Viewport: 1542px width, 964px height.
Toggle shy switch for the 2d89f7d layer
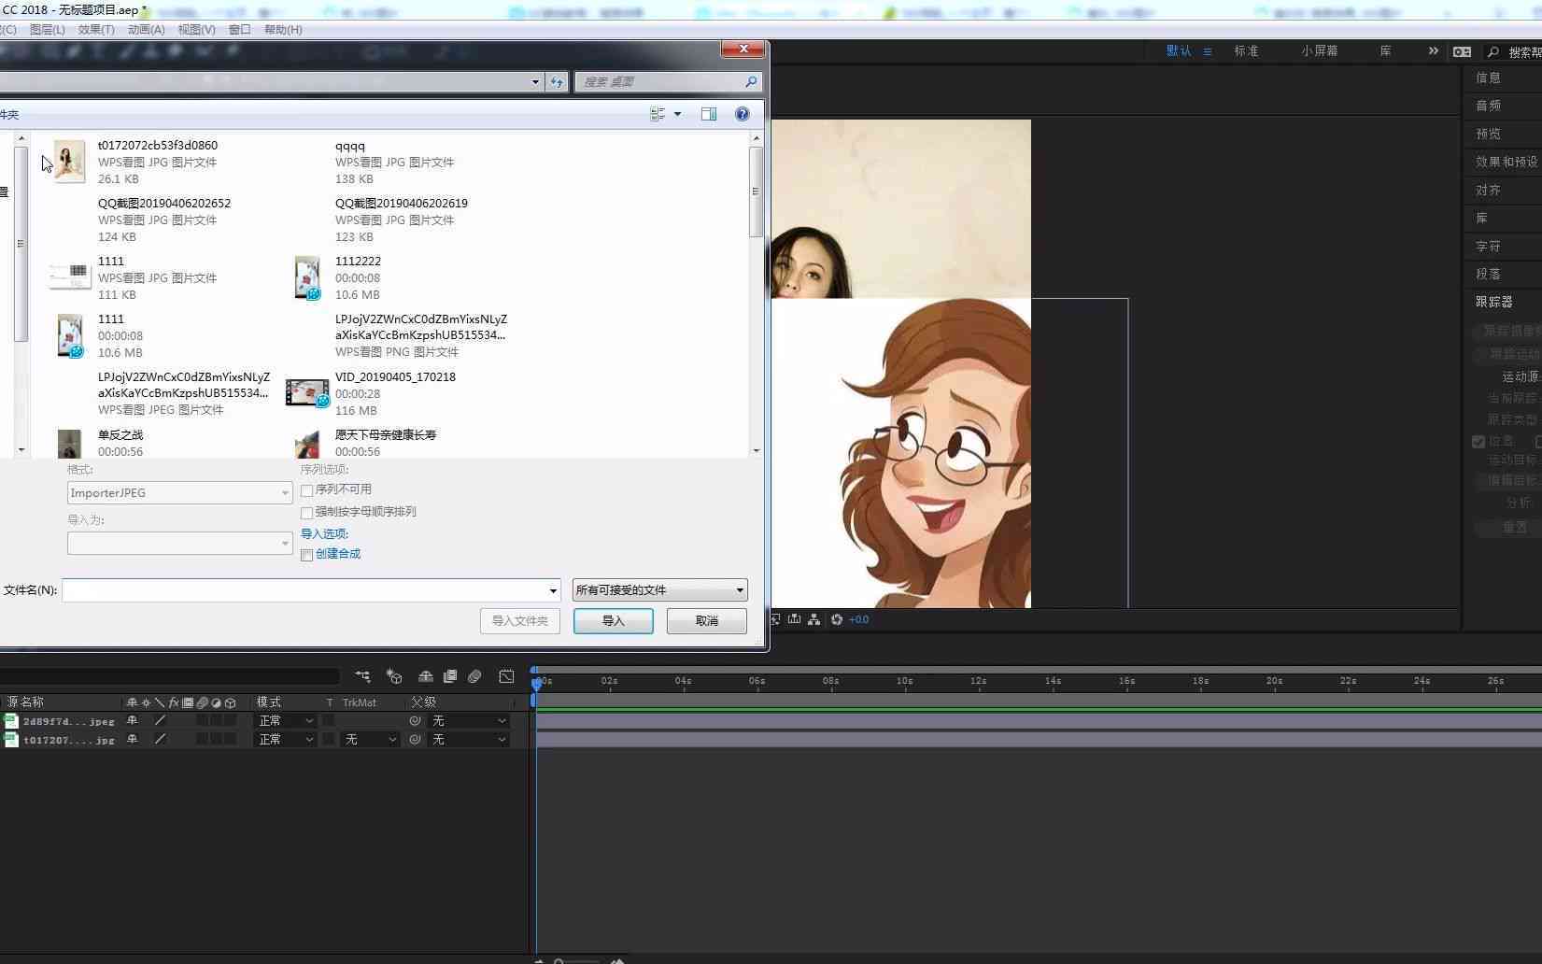click(132, 721)
